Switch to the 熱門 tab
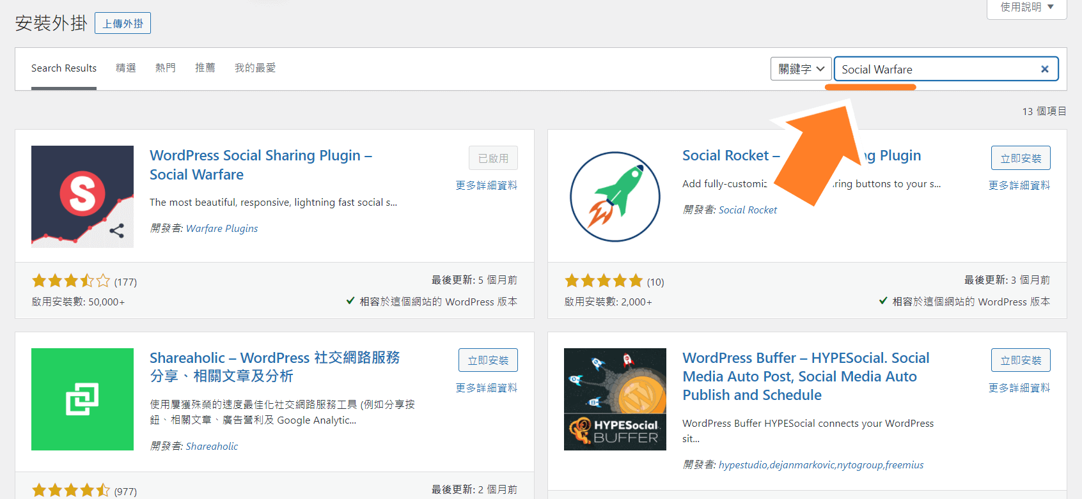Screen dimensions: 1082x499 pyautogui.click(x=166, y=68)
